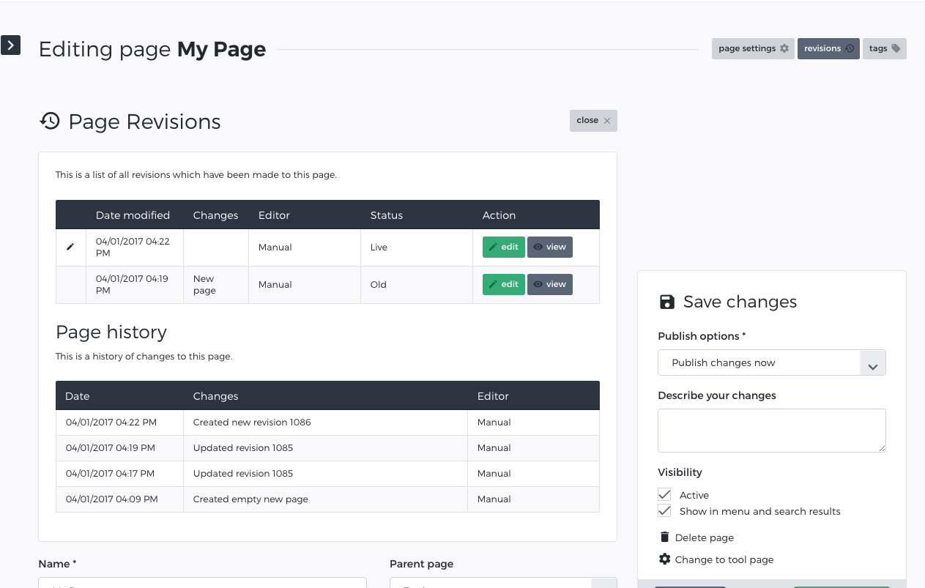Expand the sidebar with the chevron button

(x=10, y=45)
